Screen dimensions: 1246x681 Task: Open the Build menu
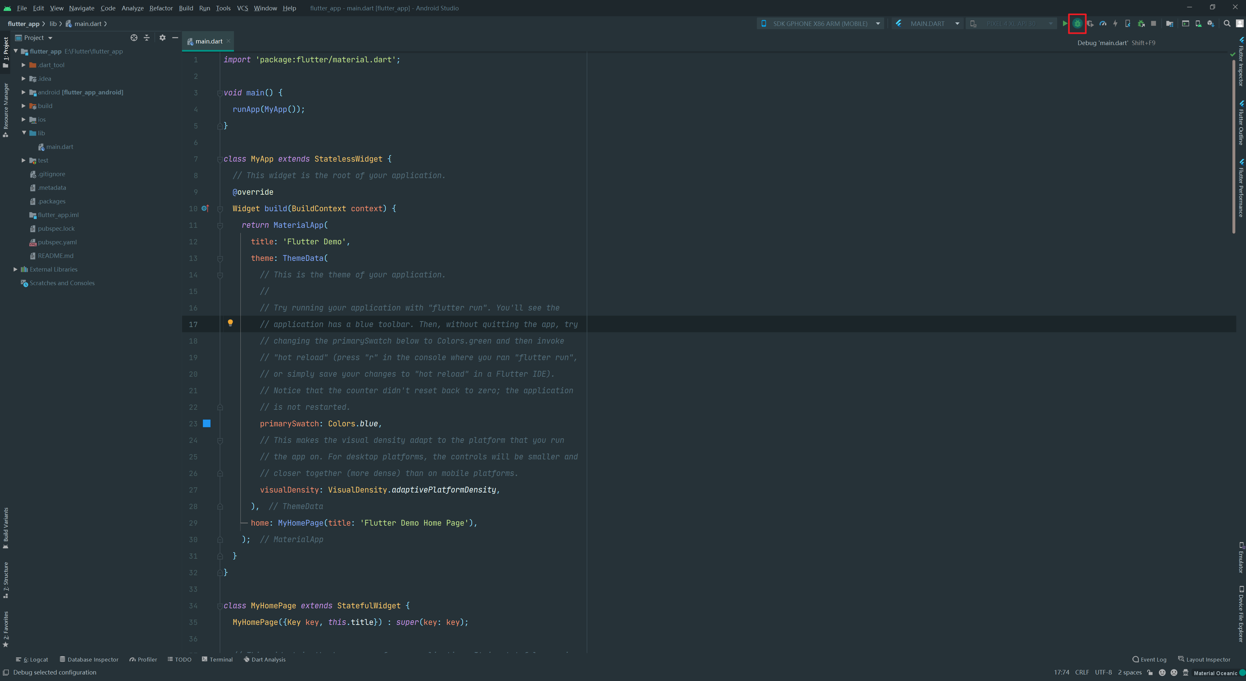coord(186,8)
